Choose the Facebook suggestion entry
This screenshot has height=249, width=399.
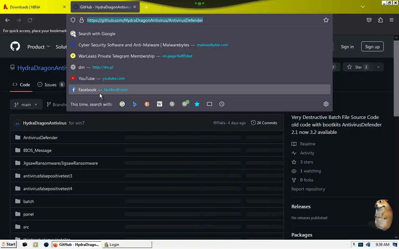(x=199, y=90)
